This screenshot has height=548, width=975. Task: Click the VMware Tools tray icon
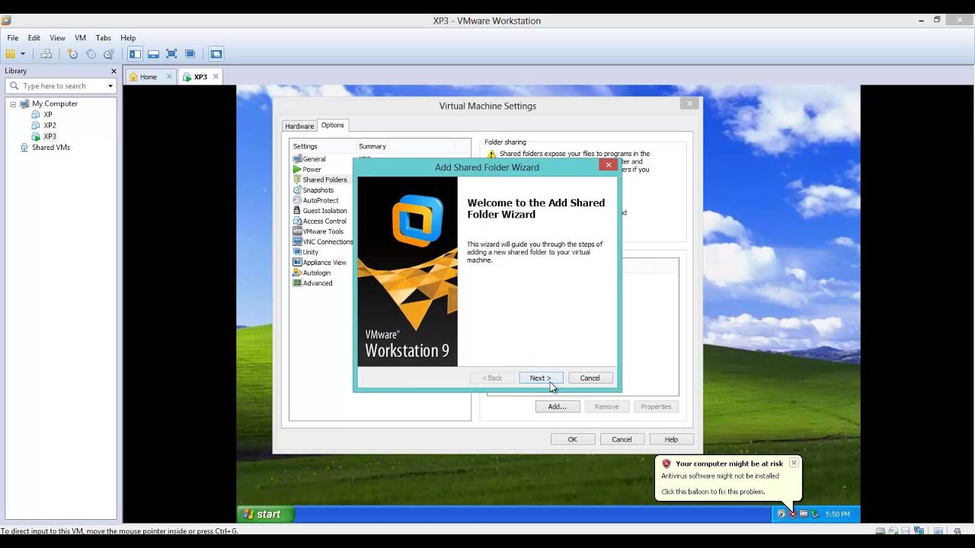[804, 515]
